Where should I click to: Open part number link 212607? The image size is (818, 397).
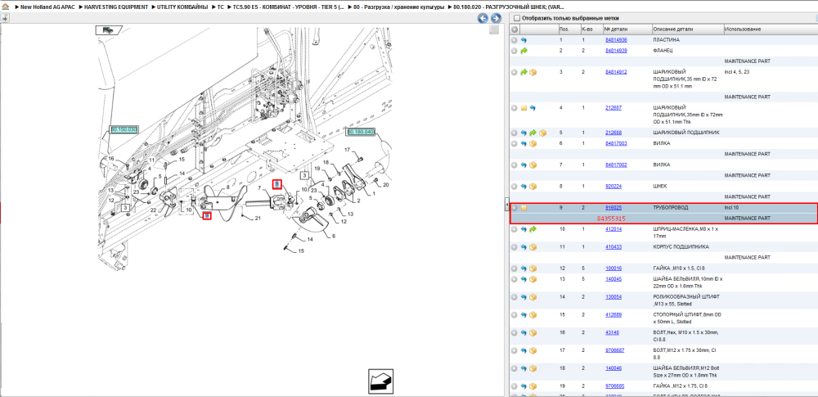point(613,108)
